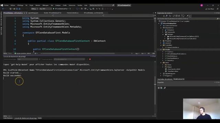The width and height of the screenshot is (220, 123).
Task: Click Show All Files icon in Solution Explorer
Action: (179, 16)
